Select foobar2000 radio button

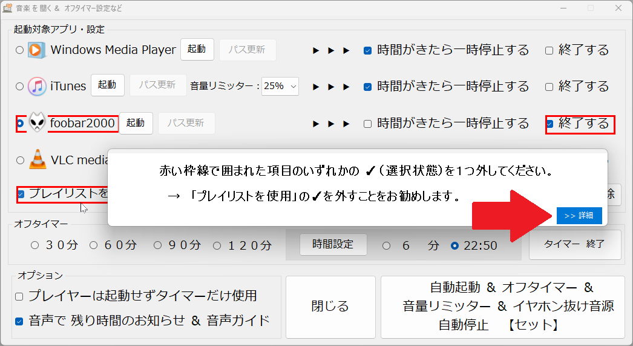20,123
